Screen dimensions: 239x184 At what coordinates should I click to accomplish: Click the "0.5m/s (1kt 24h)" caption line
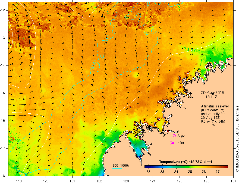[213, 121]
